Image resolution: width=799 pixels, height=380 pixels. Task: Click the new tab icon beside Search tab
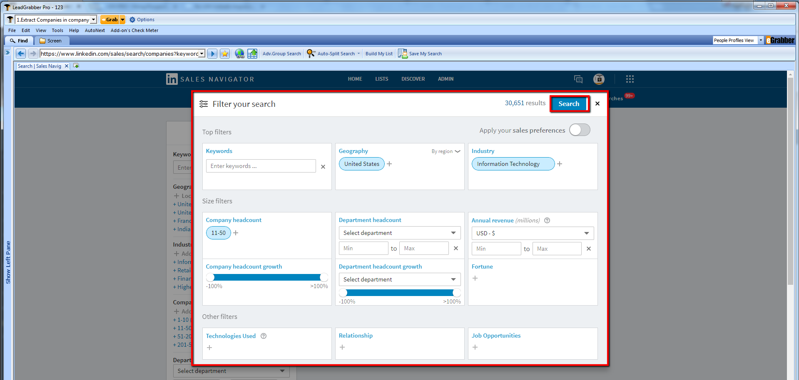pyautogui.click(x=76, y=66)
